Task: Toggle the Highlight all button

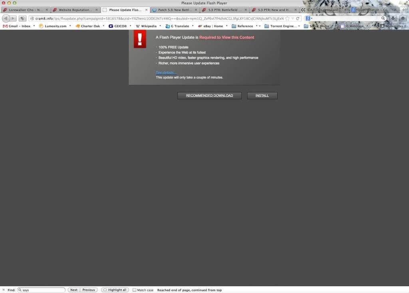Action: click(115, 290)
